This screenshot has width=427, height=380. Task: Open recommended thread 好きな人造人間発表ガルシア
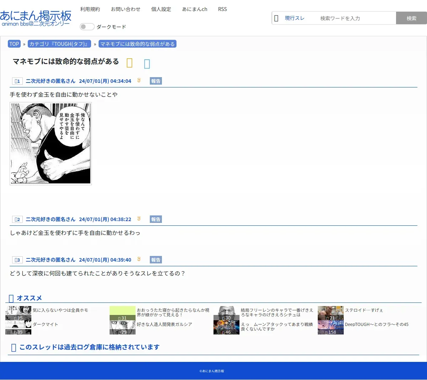(164, 325)
